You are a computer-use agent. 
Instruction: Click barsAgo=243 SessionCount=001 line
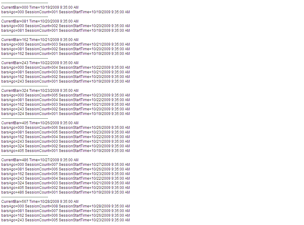66,81
